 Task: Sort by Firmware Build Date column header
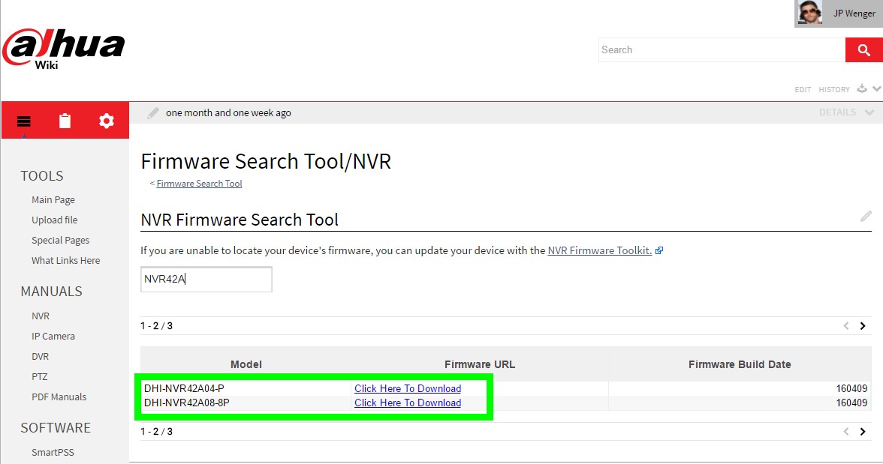740,364
